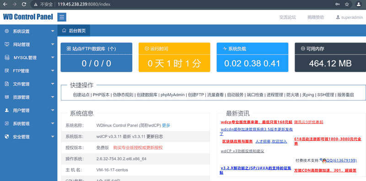This screenshot has height=181, width=366.
Task: Bookmark page with the star icon
Action: [x=347, y=4]
